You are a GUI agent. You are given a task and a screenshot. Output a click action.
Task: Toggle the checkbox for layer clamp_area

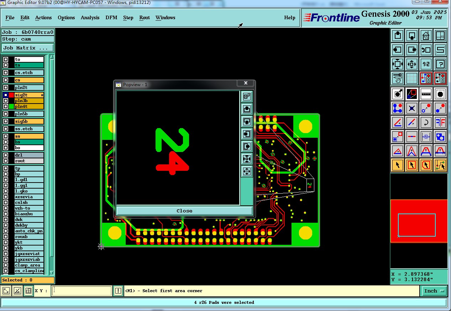click(6, 265)
